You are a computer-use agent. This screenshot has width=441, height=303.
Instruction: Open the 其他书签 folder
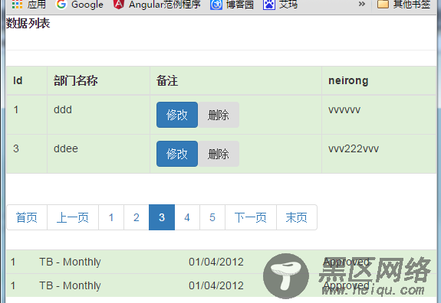coord(403,5)
